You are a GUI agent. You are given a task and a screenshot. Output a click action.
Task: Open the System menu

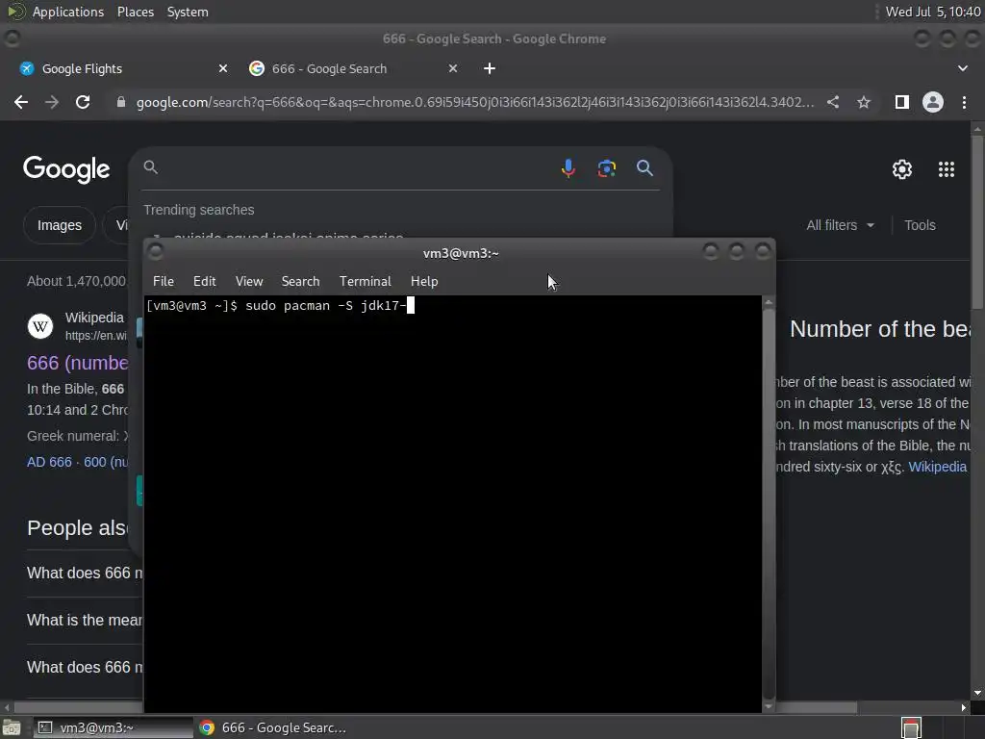coord(188,12)
